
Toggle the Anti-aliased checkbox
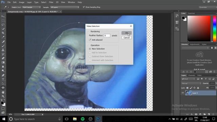point(90,40)
